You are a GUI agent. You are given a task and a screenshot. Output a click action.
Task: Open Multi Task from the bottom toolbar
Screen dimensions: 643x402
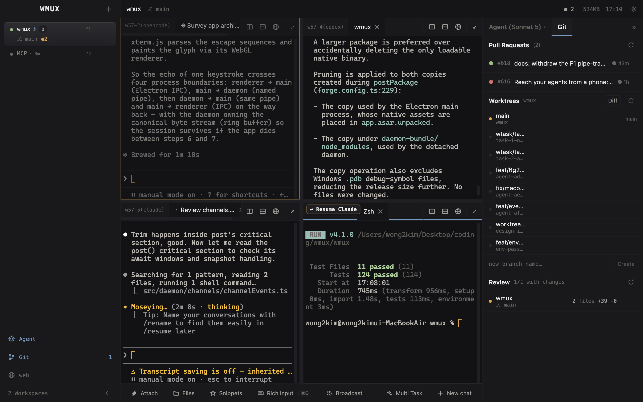click(x=404, y=393)
